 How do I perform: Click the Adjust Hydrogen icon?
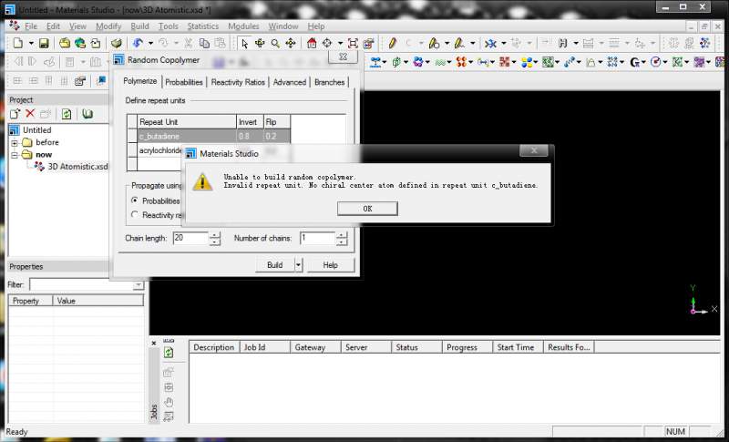[x=562, y=43]
